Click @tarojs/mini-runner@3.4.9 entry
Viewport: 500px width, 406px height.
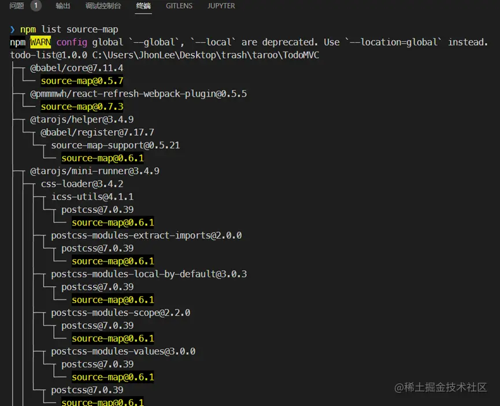click(95, 171)
